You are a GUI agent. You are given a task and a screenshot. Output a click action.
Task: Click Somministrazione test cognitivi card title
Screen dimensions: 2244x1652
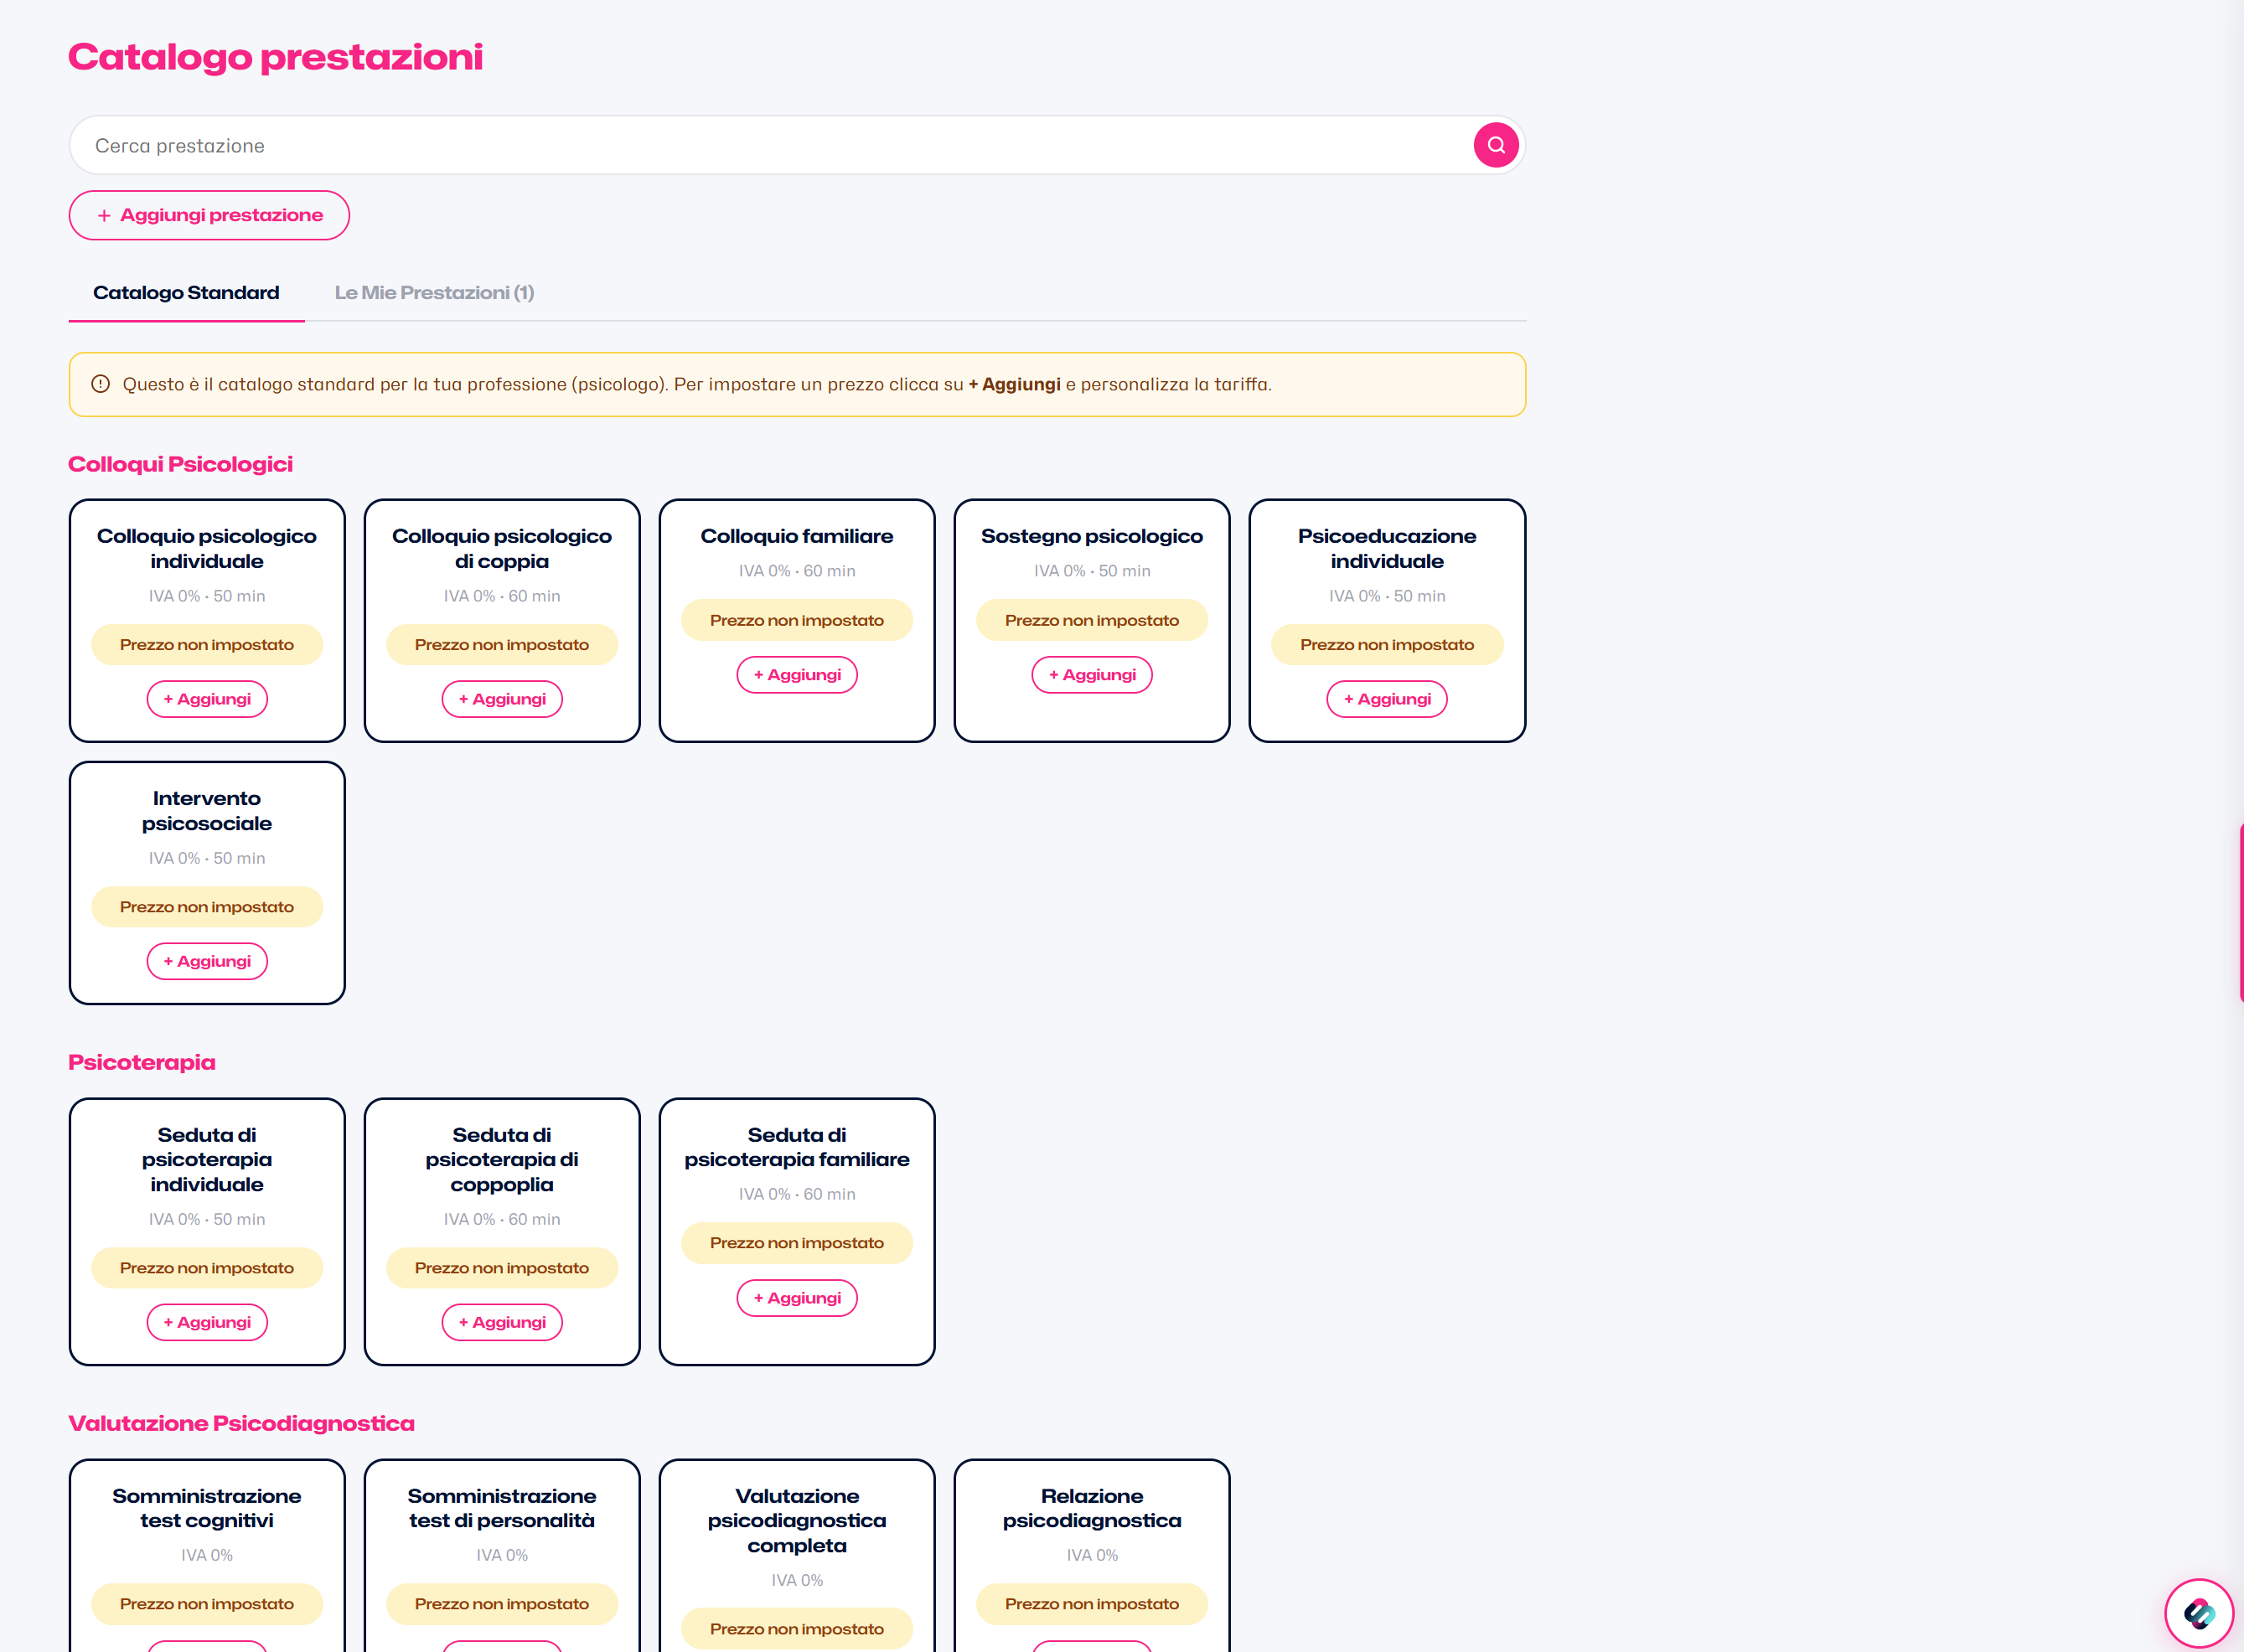point(207,1508)
